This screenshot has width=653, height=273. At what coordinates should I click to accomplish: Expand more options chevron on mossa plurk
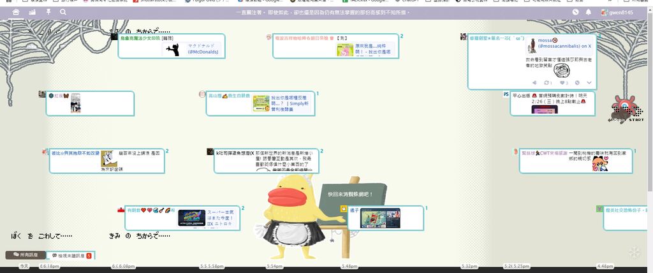point(589,83)
